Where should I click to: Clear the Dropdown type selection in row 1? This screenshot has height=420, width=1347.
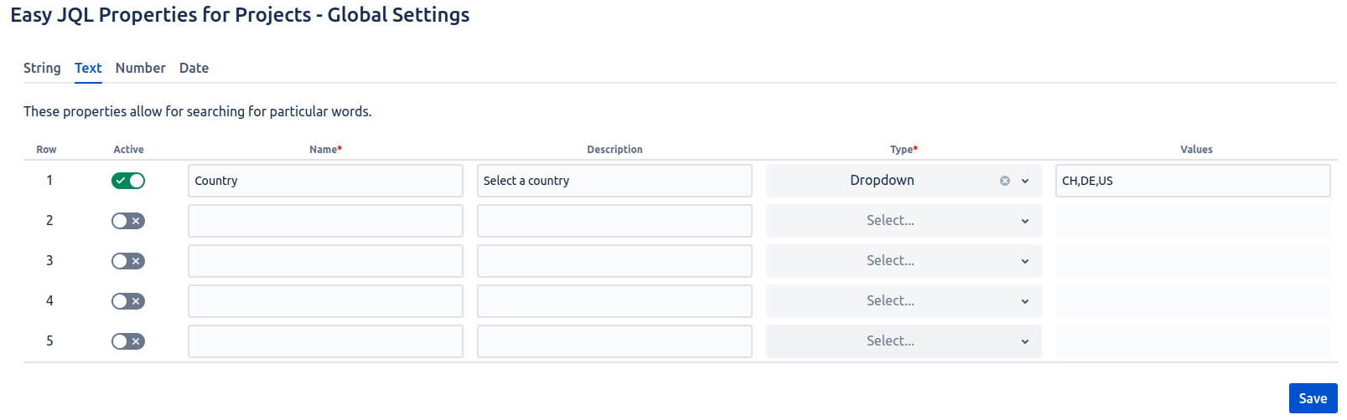coord(1004,181)
